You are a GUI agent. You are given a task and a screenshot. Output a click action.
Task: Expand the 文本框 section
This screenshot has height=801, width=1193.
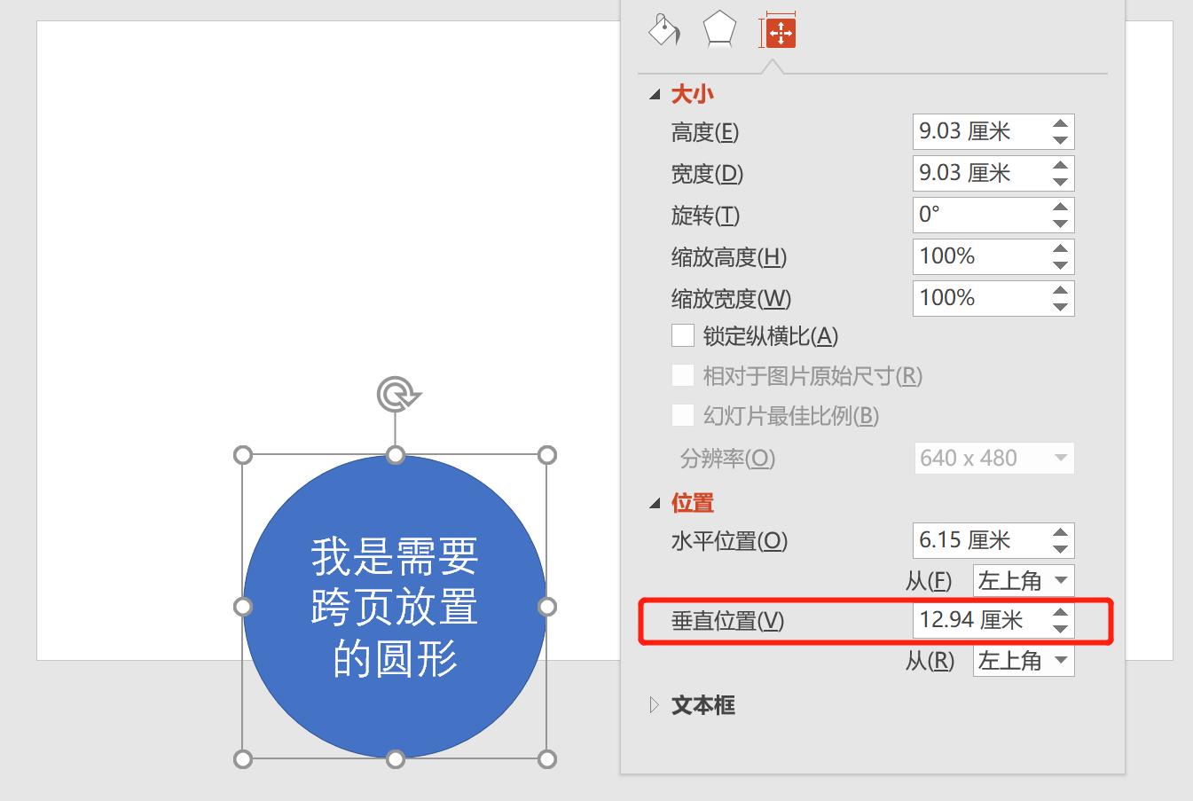point(653,704)
